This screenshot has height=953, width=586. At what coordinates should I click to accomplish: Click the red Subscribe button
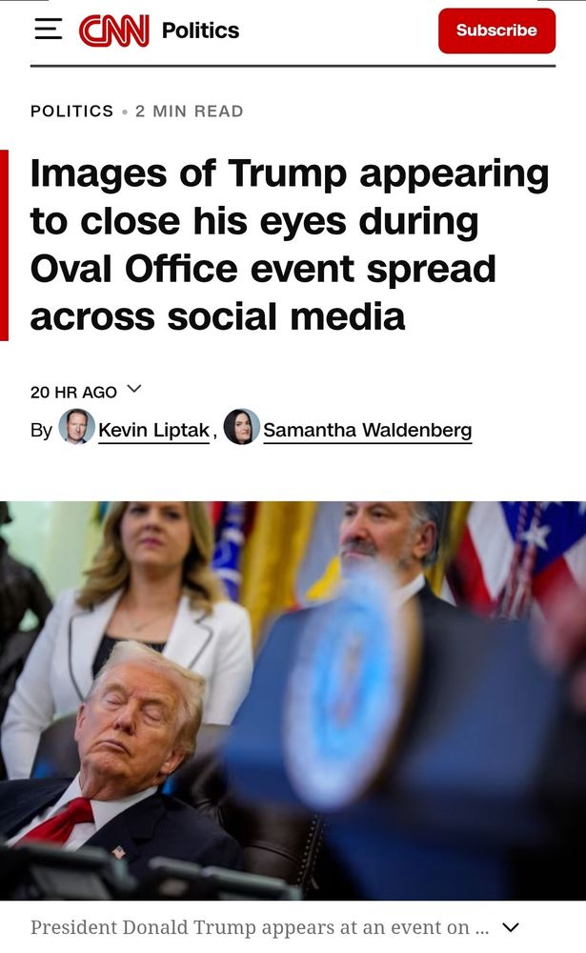click(x=496, y=31)
